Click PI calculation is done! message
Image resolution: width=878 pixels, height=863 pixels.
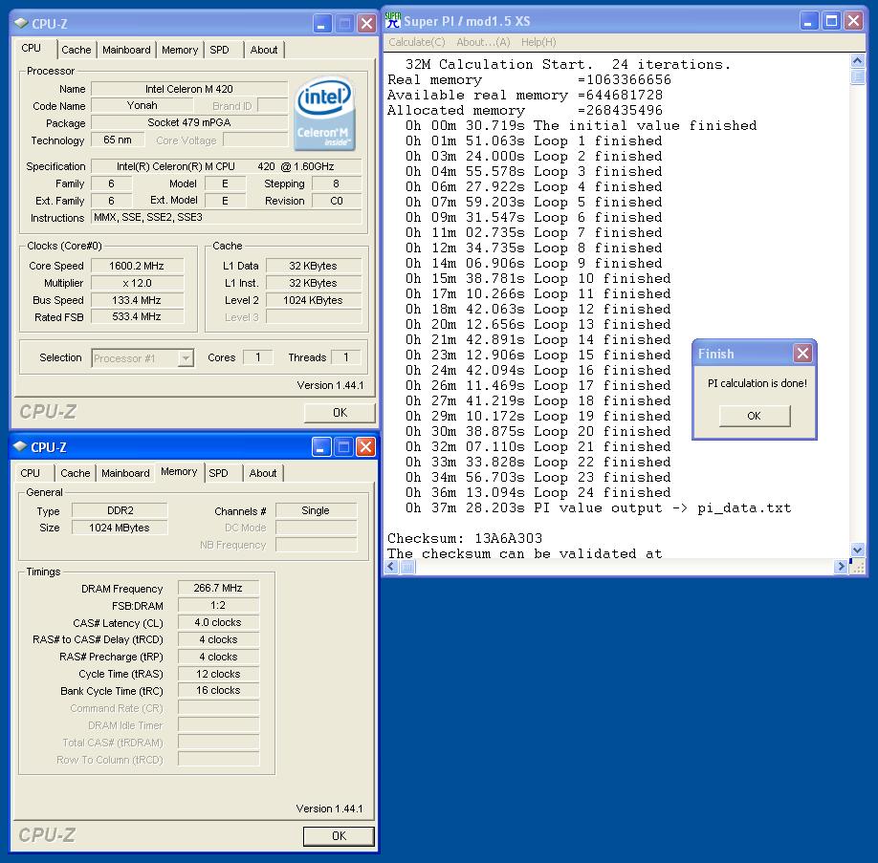point(757,383)
